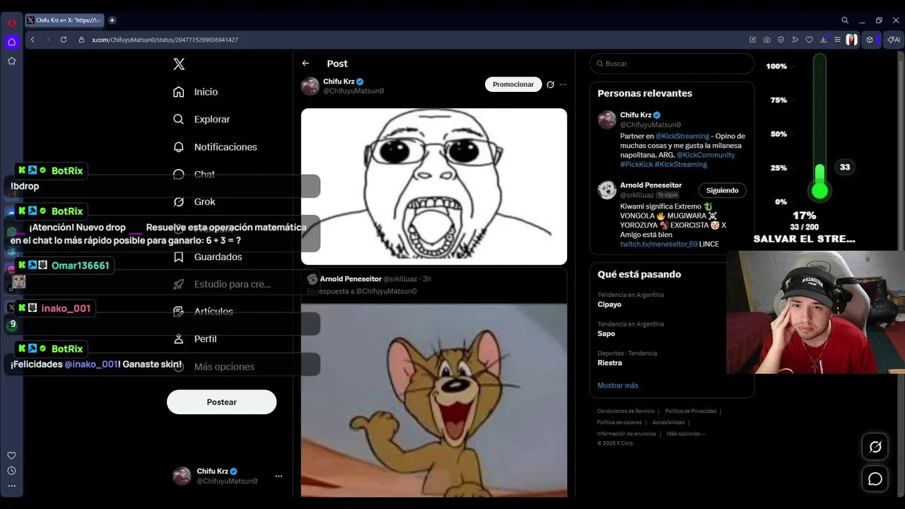Click the search tabs magnifier icon

tap(845, 21)
